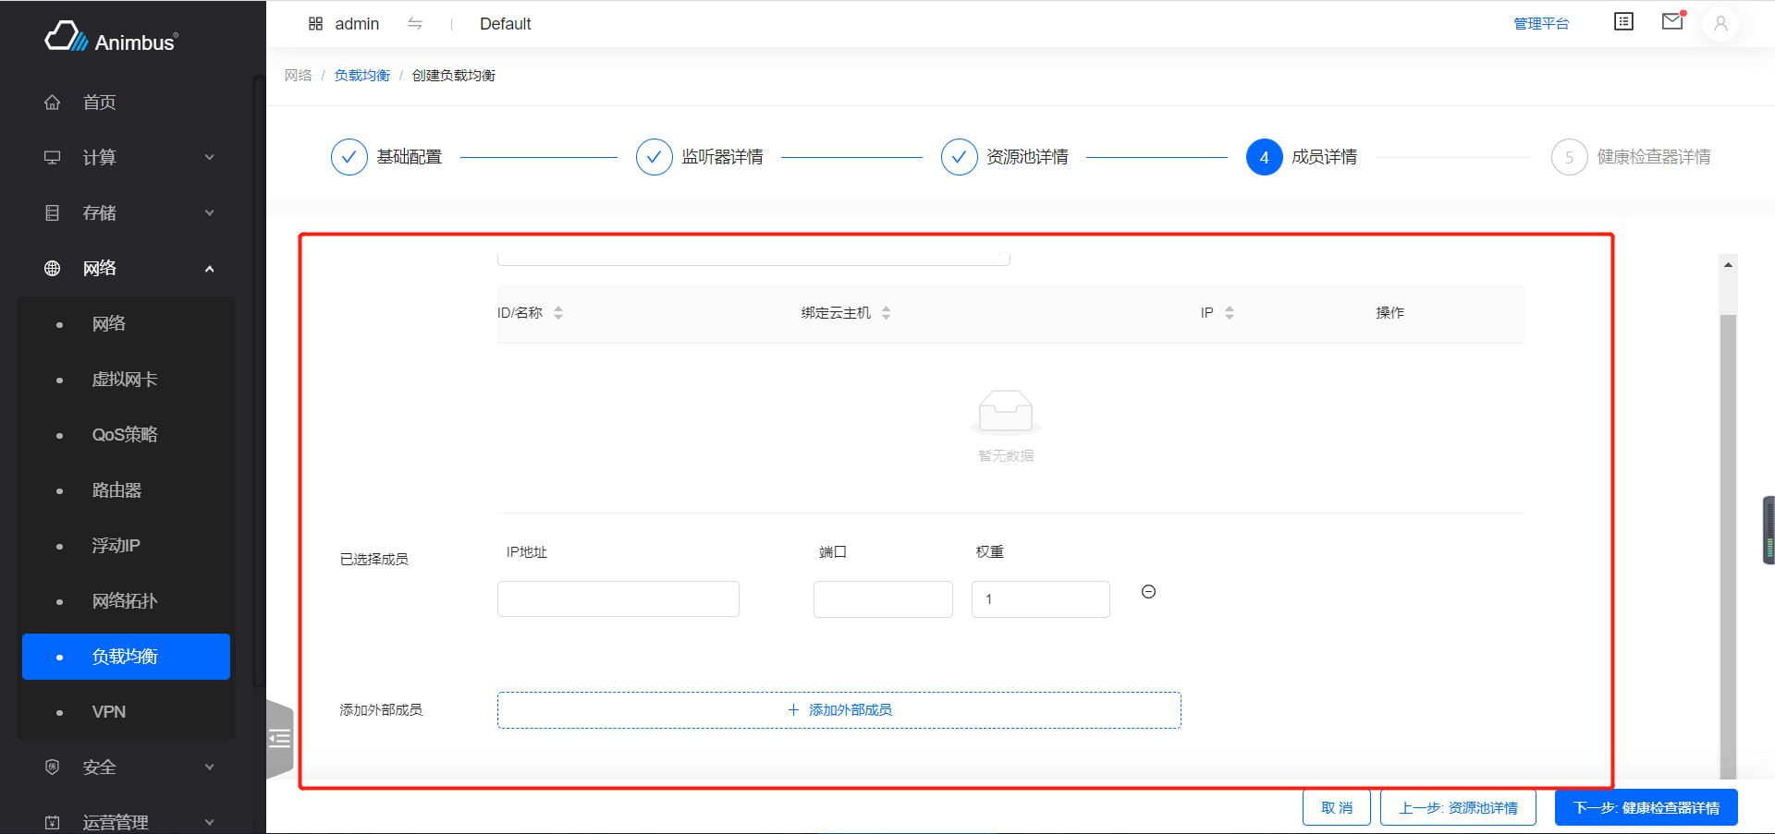Remove member row with minus circle icon
1775x834 pixels.
pos(1148,592)
